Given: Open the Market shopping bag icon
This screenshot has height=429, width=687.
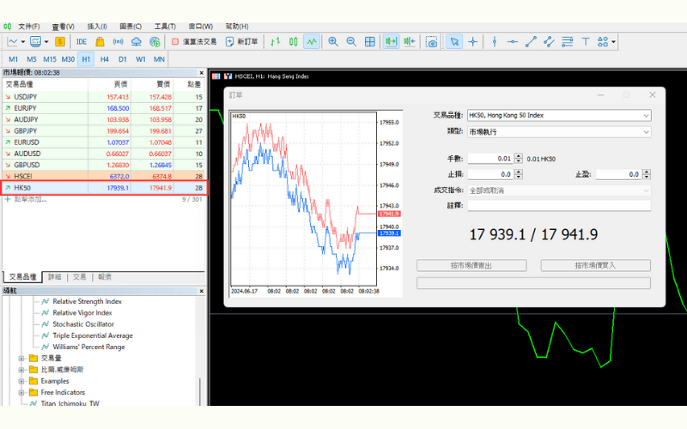Looking at the screenshot, I should (100, 41).
